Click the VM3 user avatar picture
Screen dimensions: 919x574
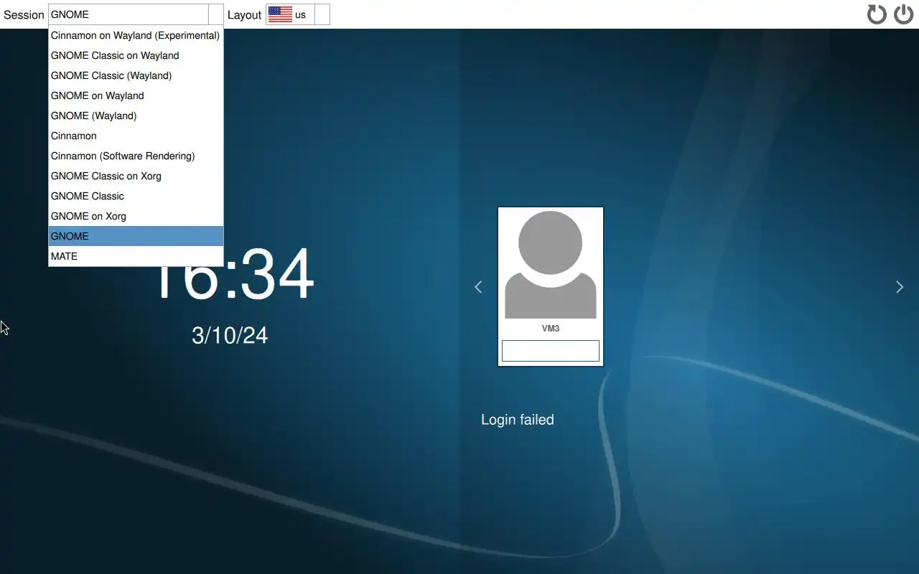click(x=551, y=265)
